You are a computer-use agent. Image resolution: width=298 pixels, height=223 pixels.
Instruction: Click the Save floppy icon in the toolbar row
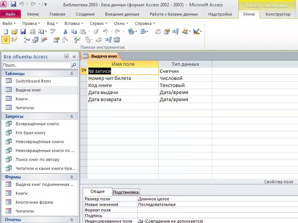point(23,32)
